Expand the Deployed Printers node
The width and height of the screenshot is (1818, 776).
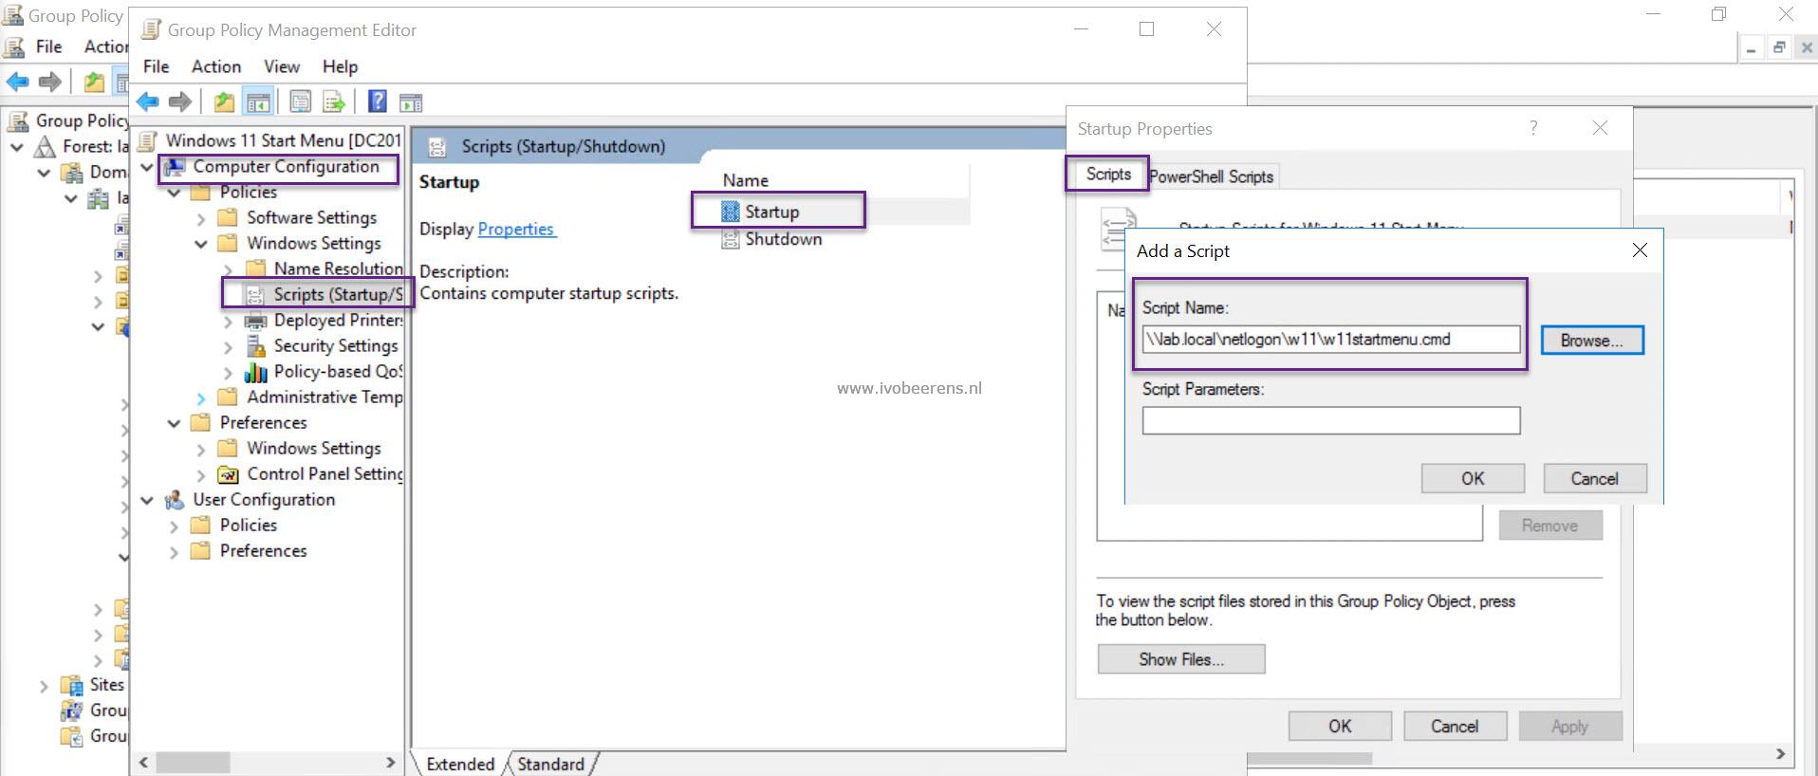coord(228,321)
